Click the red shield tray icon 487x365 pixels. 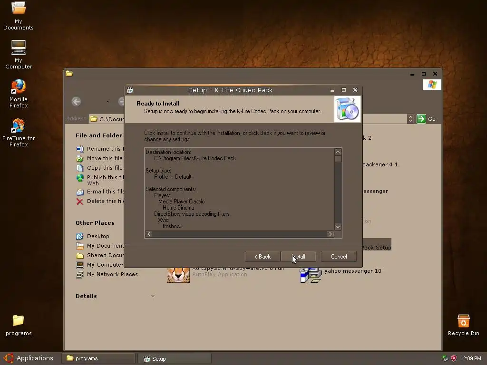click(454, 358)
